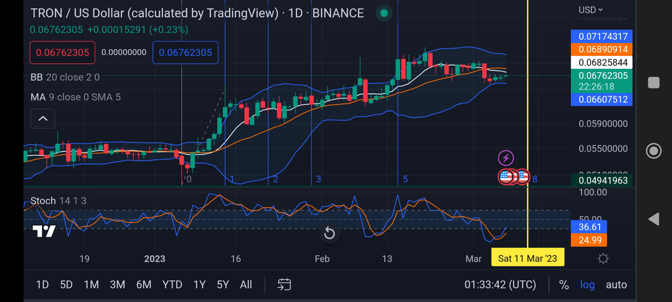
Task: Tap the TradingView logo icon
Action: click(x=43, y=231)
